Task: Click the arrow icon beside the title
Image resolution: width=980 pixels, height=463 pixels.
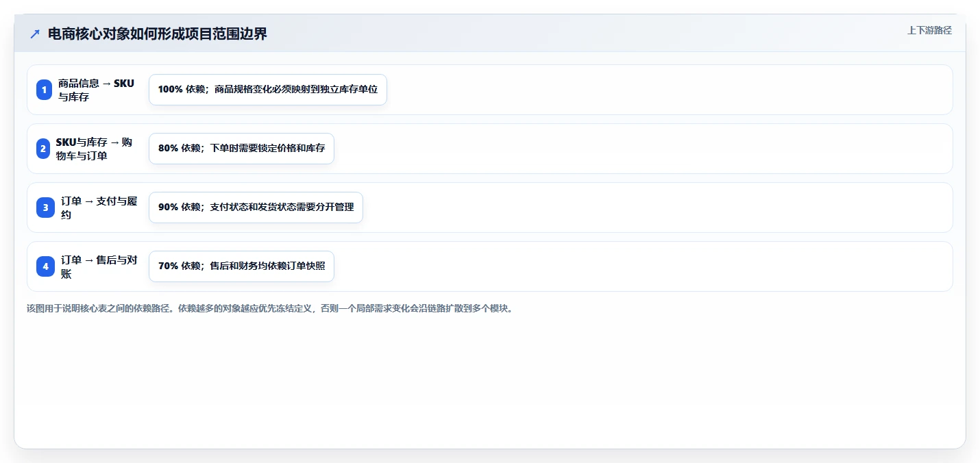Action: click(x=35, y=34)
